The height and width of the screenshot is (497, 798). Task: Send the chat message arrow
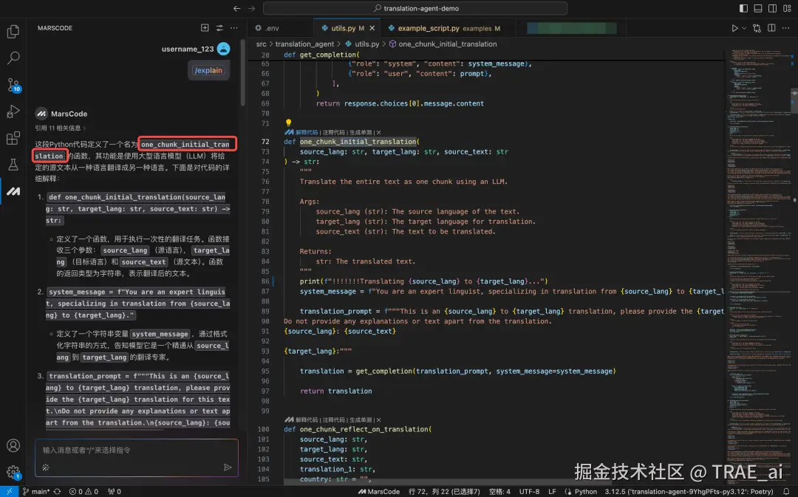[228, 467]
